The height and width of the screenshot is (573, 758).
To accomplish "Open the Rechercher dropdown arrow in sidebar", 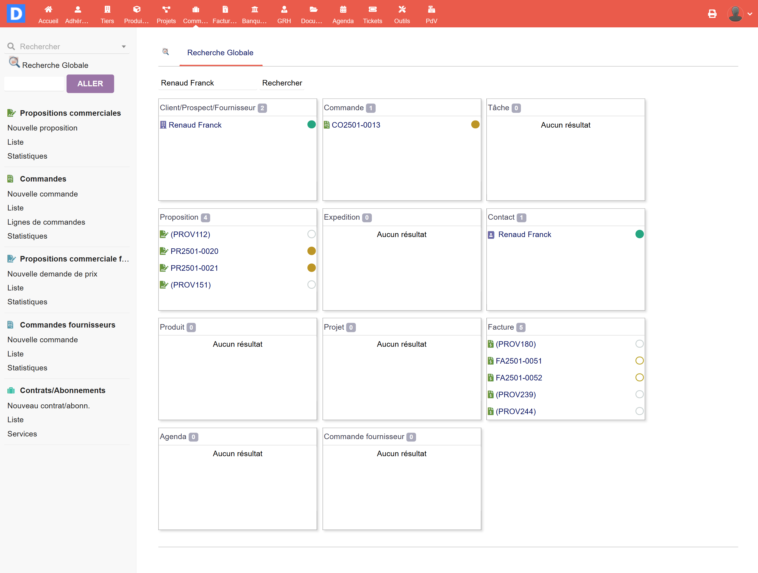I will click(x=124, y=47).
